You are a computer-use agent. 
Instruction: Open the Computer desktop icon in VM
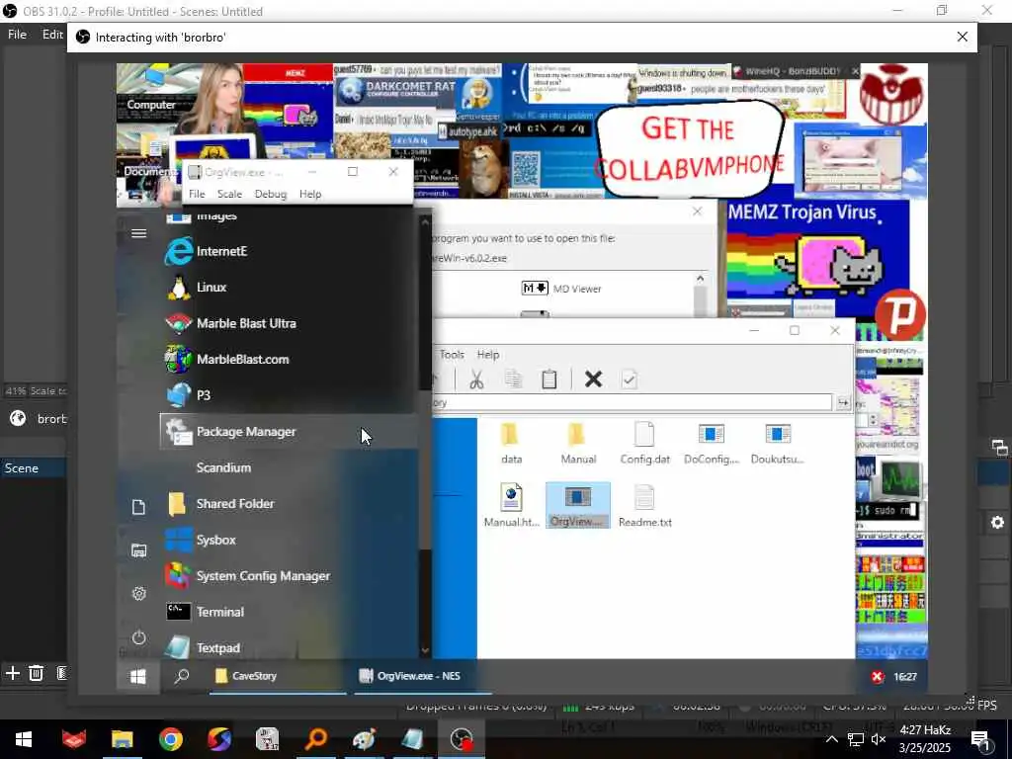(x=151, y=90)
